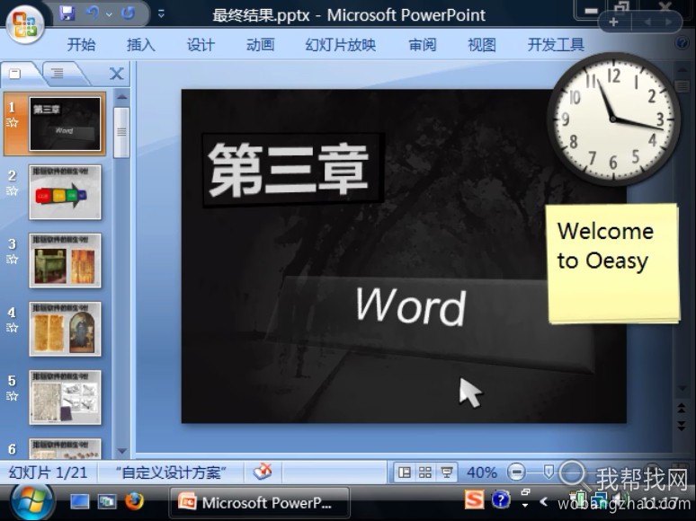696x521 pixels.
Task: Click the 幻灯片 1/21 status indicator
Action: pyautogui.click(x=48, y=472)
